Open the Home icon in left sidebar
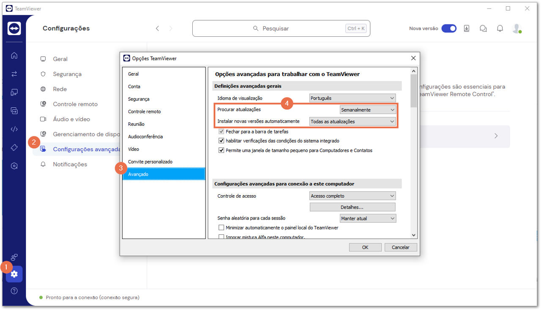Screen dimensions: 541x310 tap(14, 55)
